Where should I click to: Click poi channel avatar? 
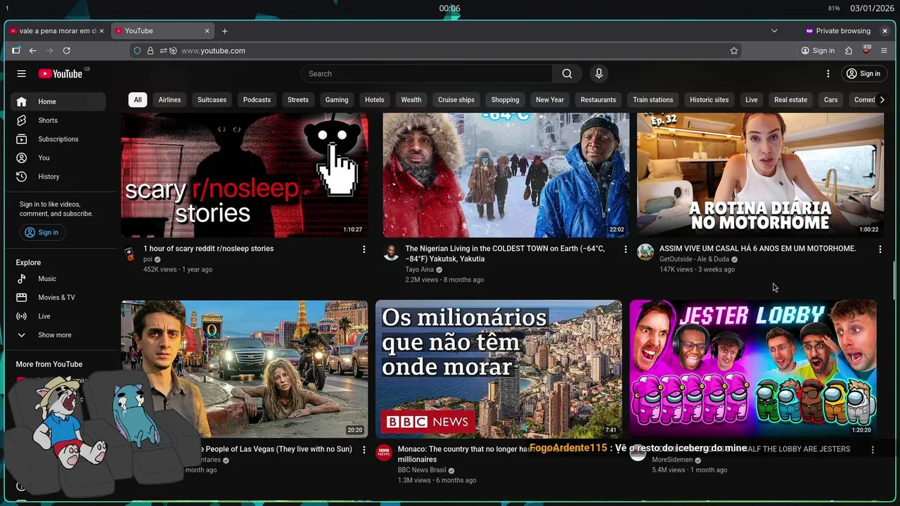(129, 253)
